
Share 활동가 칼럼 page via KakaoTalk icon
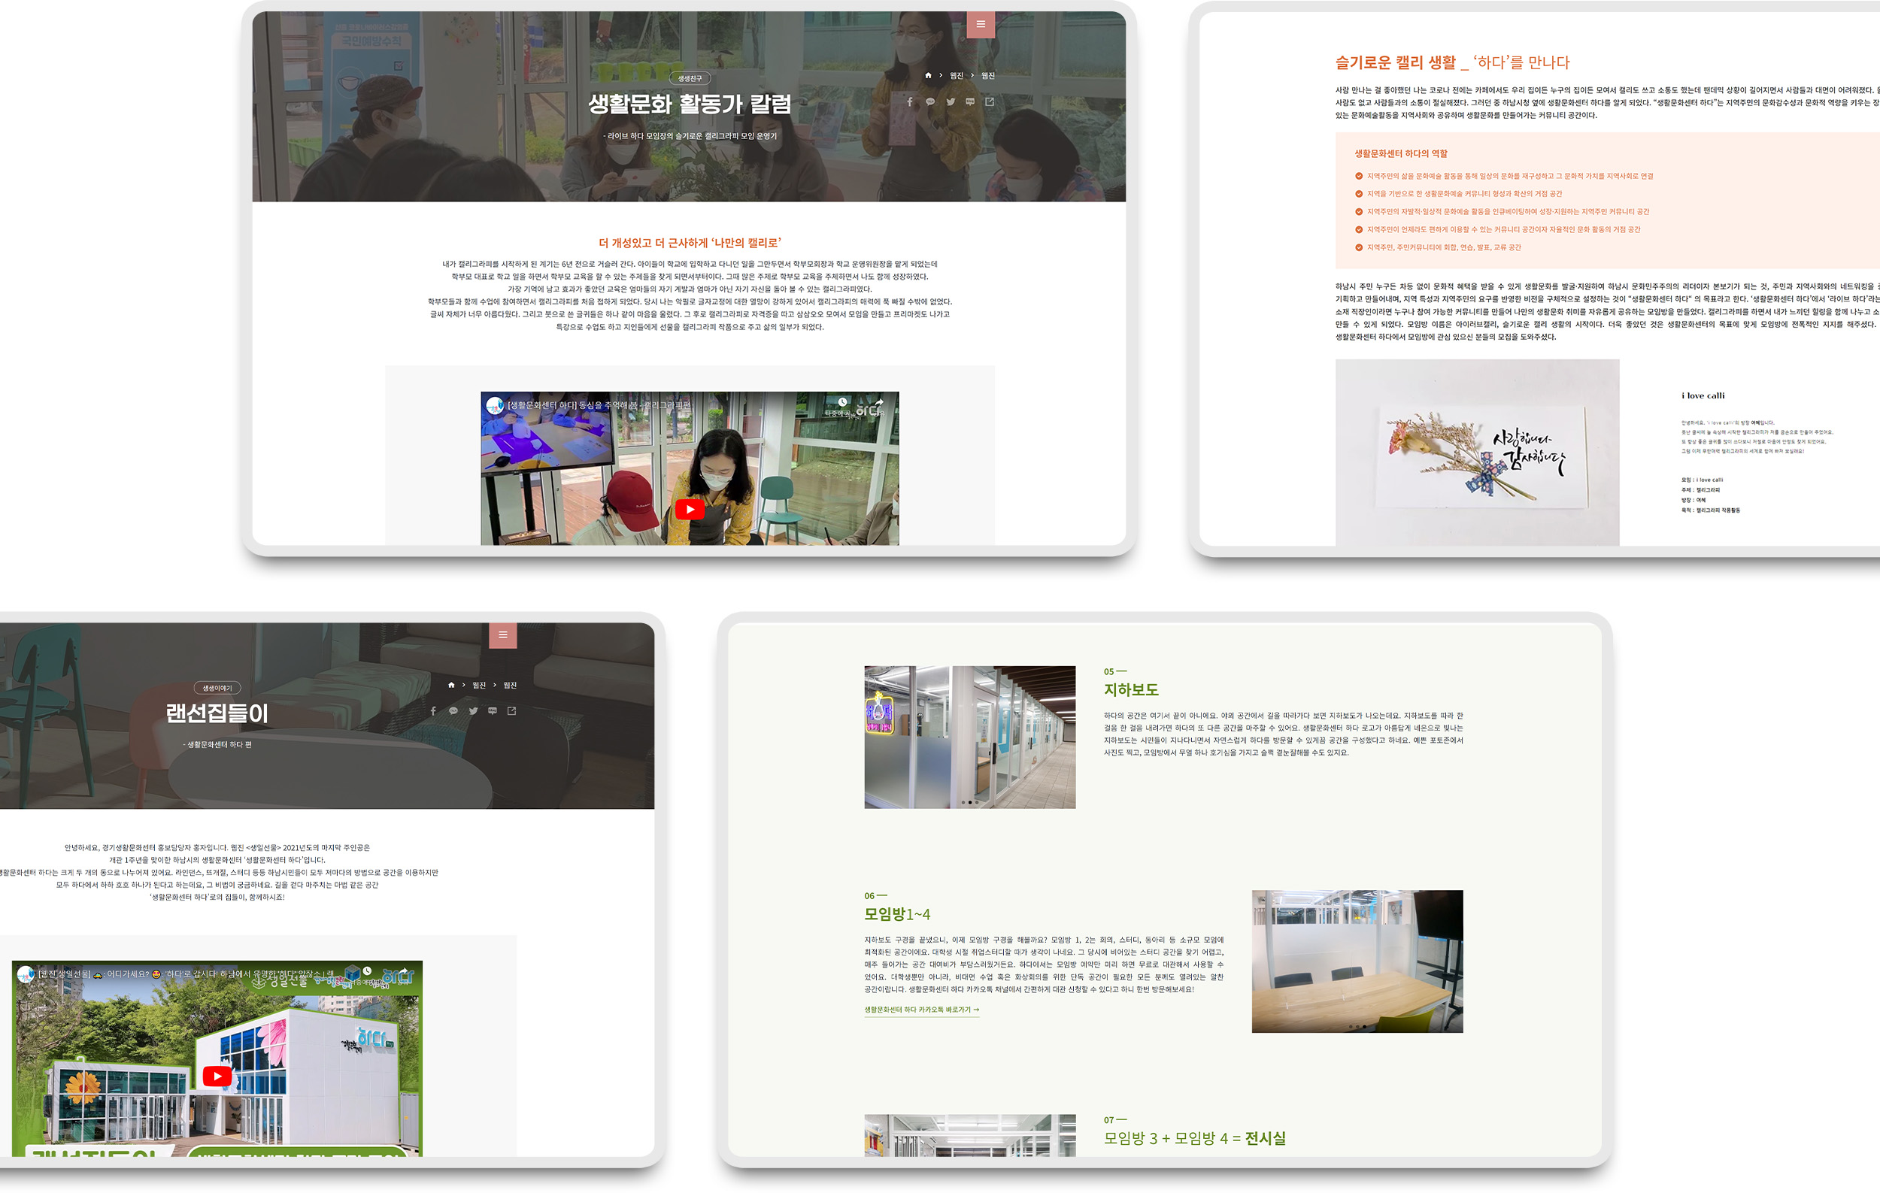coord(930,101)
